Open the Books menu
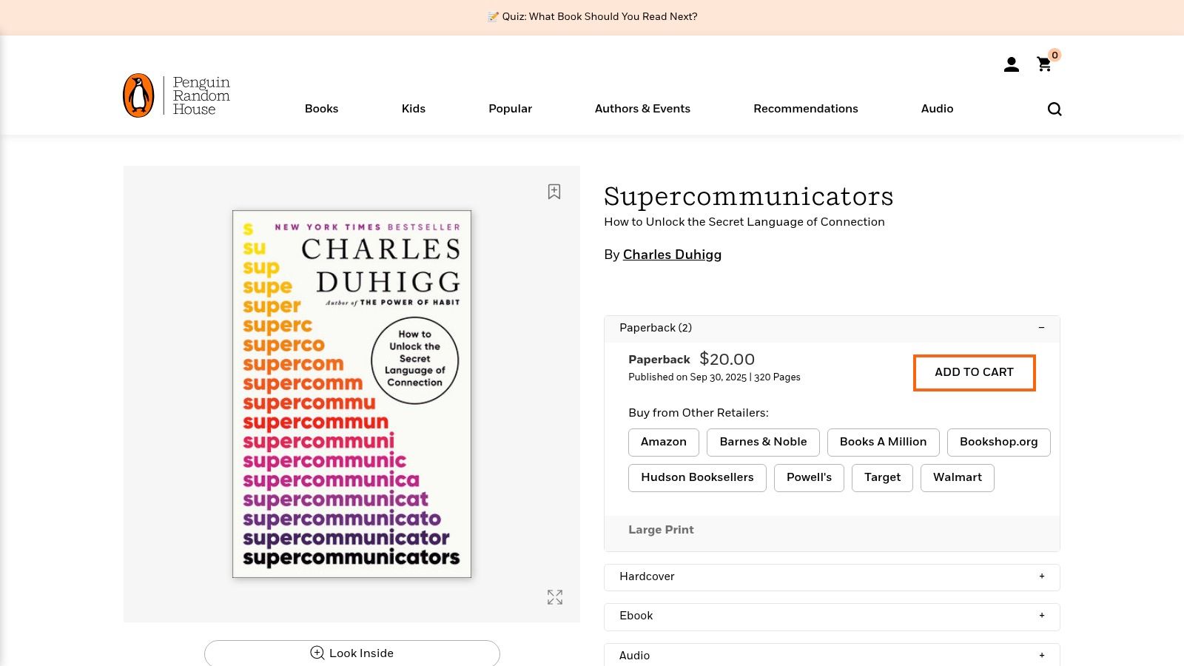The height and width of the screenshot is (666, 1184). [x=321, y=109]
